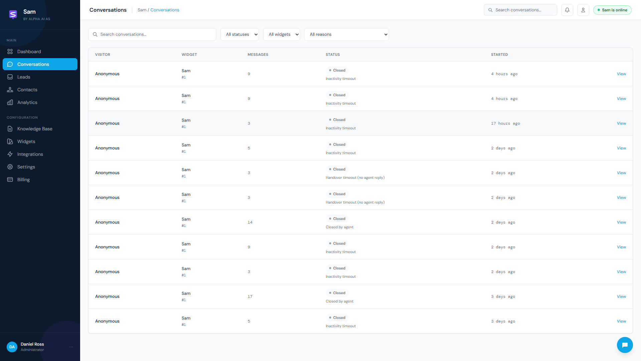View the 17 hours ago conversation
641x361 pixels.
(621, 123)
